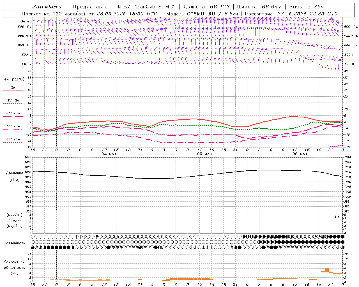Click the latitude value "Широта: 66.647"
The height and width of the screenshot is (287, 359).
tap(259, 7)
